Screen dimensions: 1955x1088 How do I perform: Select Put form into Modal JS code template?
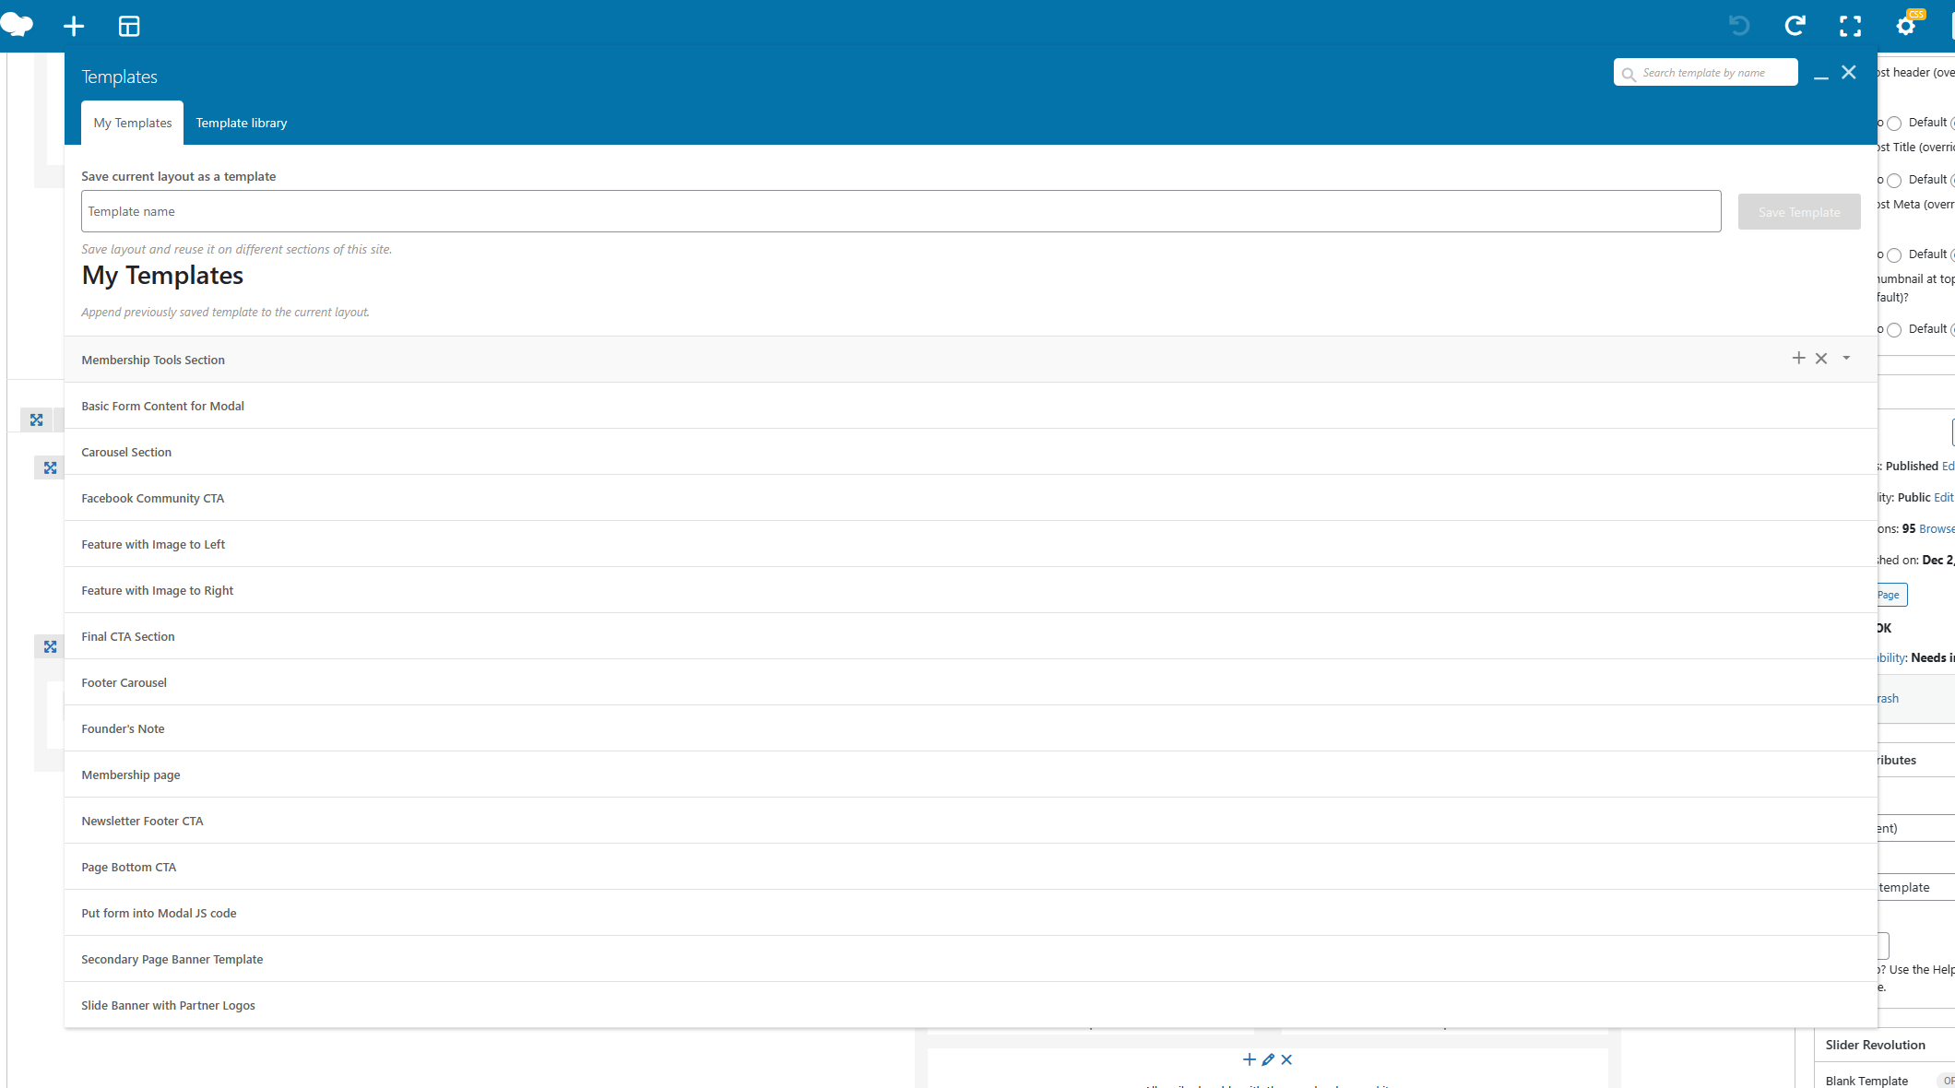(x=971, y=913)
